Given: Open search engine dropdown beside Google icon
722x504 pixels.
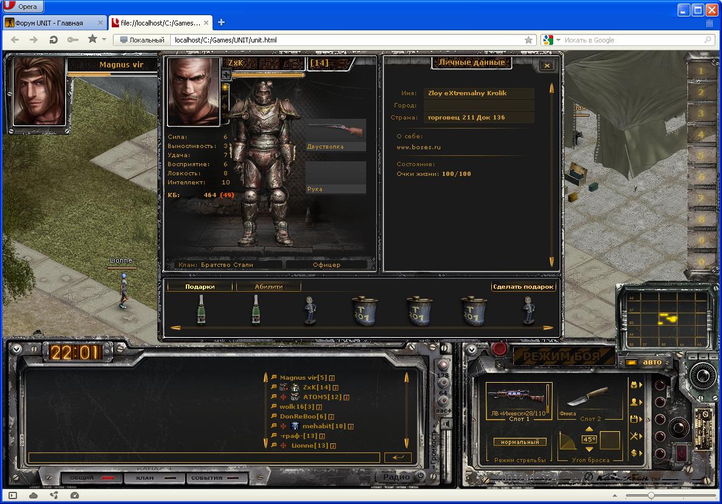Looking at the screenshot, I should coord(558,40).
